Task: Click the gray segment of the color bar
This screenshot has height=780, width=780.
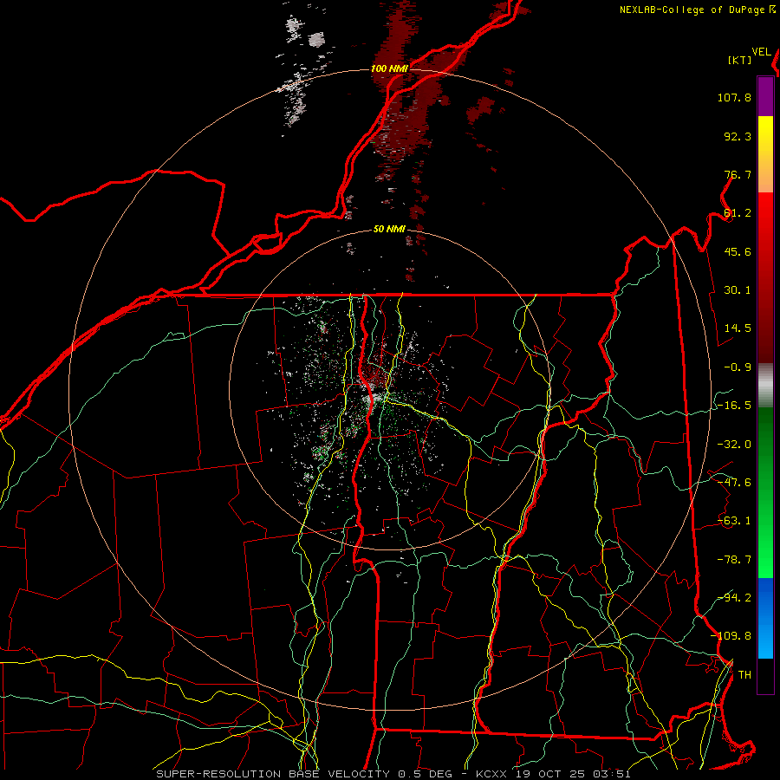Action: coord(765,385)
